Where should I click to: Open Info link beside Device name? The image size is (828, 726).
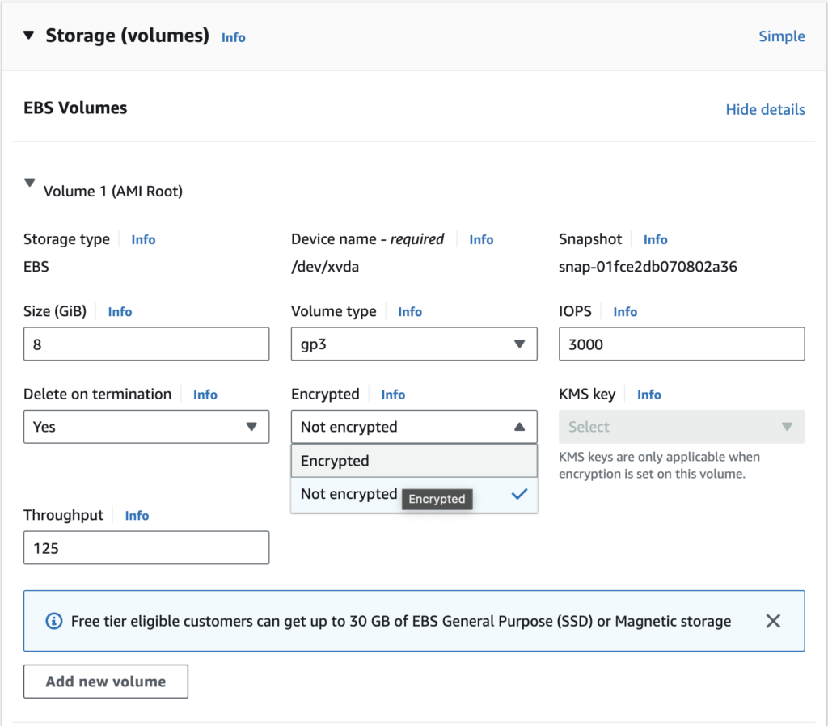click(x=481, y=239)
